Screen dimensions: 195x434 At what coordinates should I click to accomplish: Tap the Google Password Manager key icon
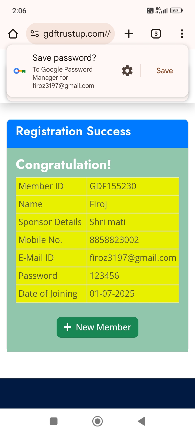(x=19, y=71)
